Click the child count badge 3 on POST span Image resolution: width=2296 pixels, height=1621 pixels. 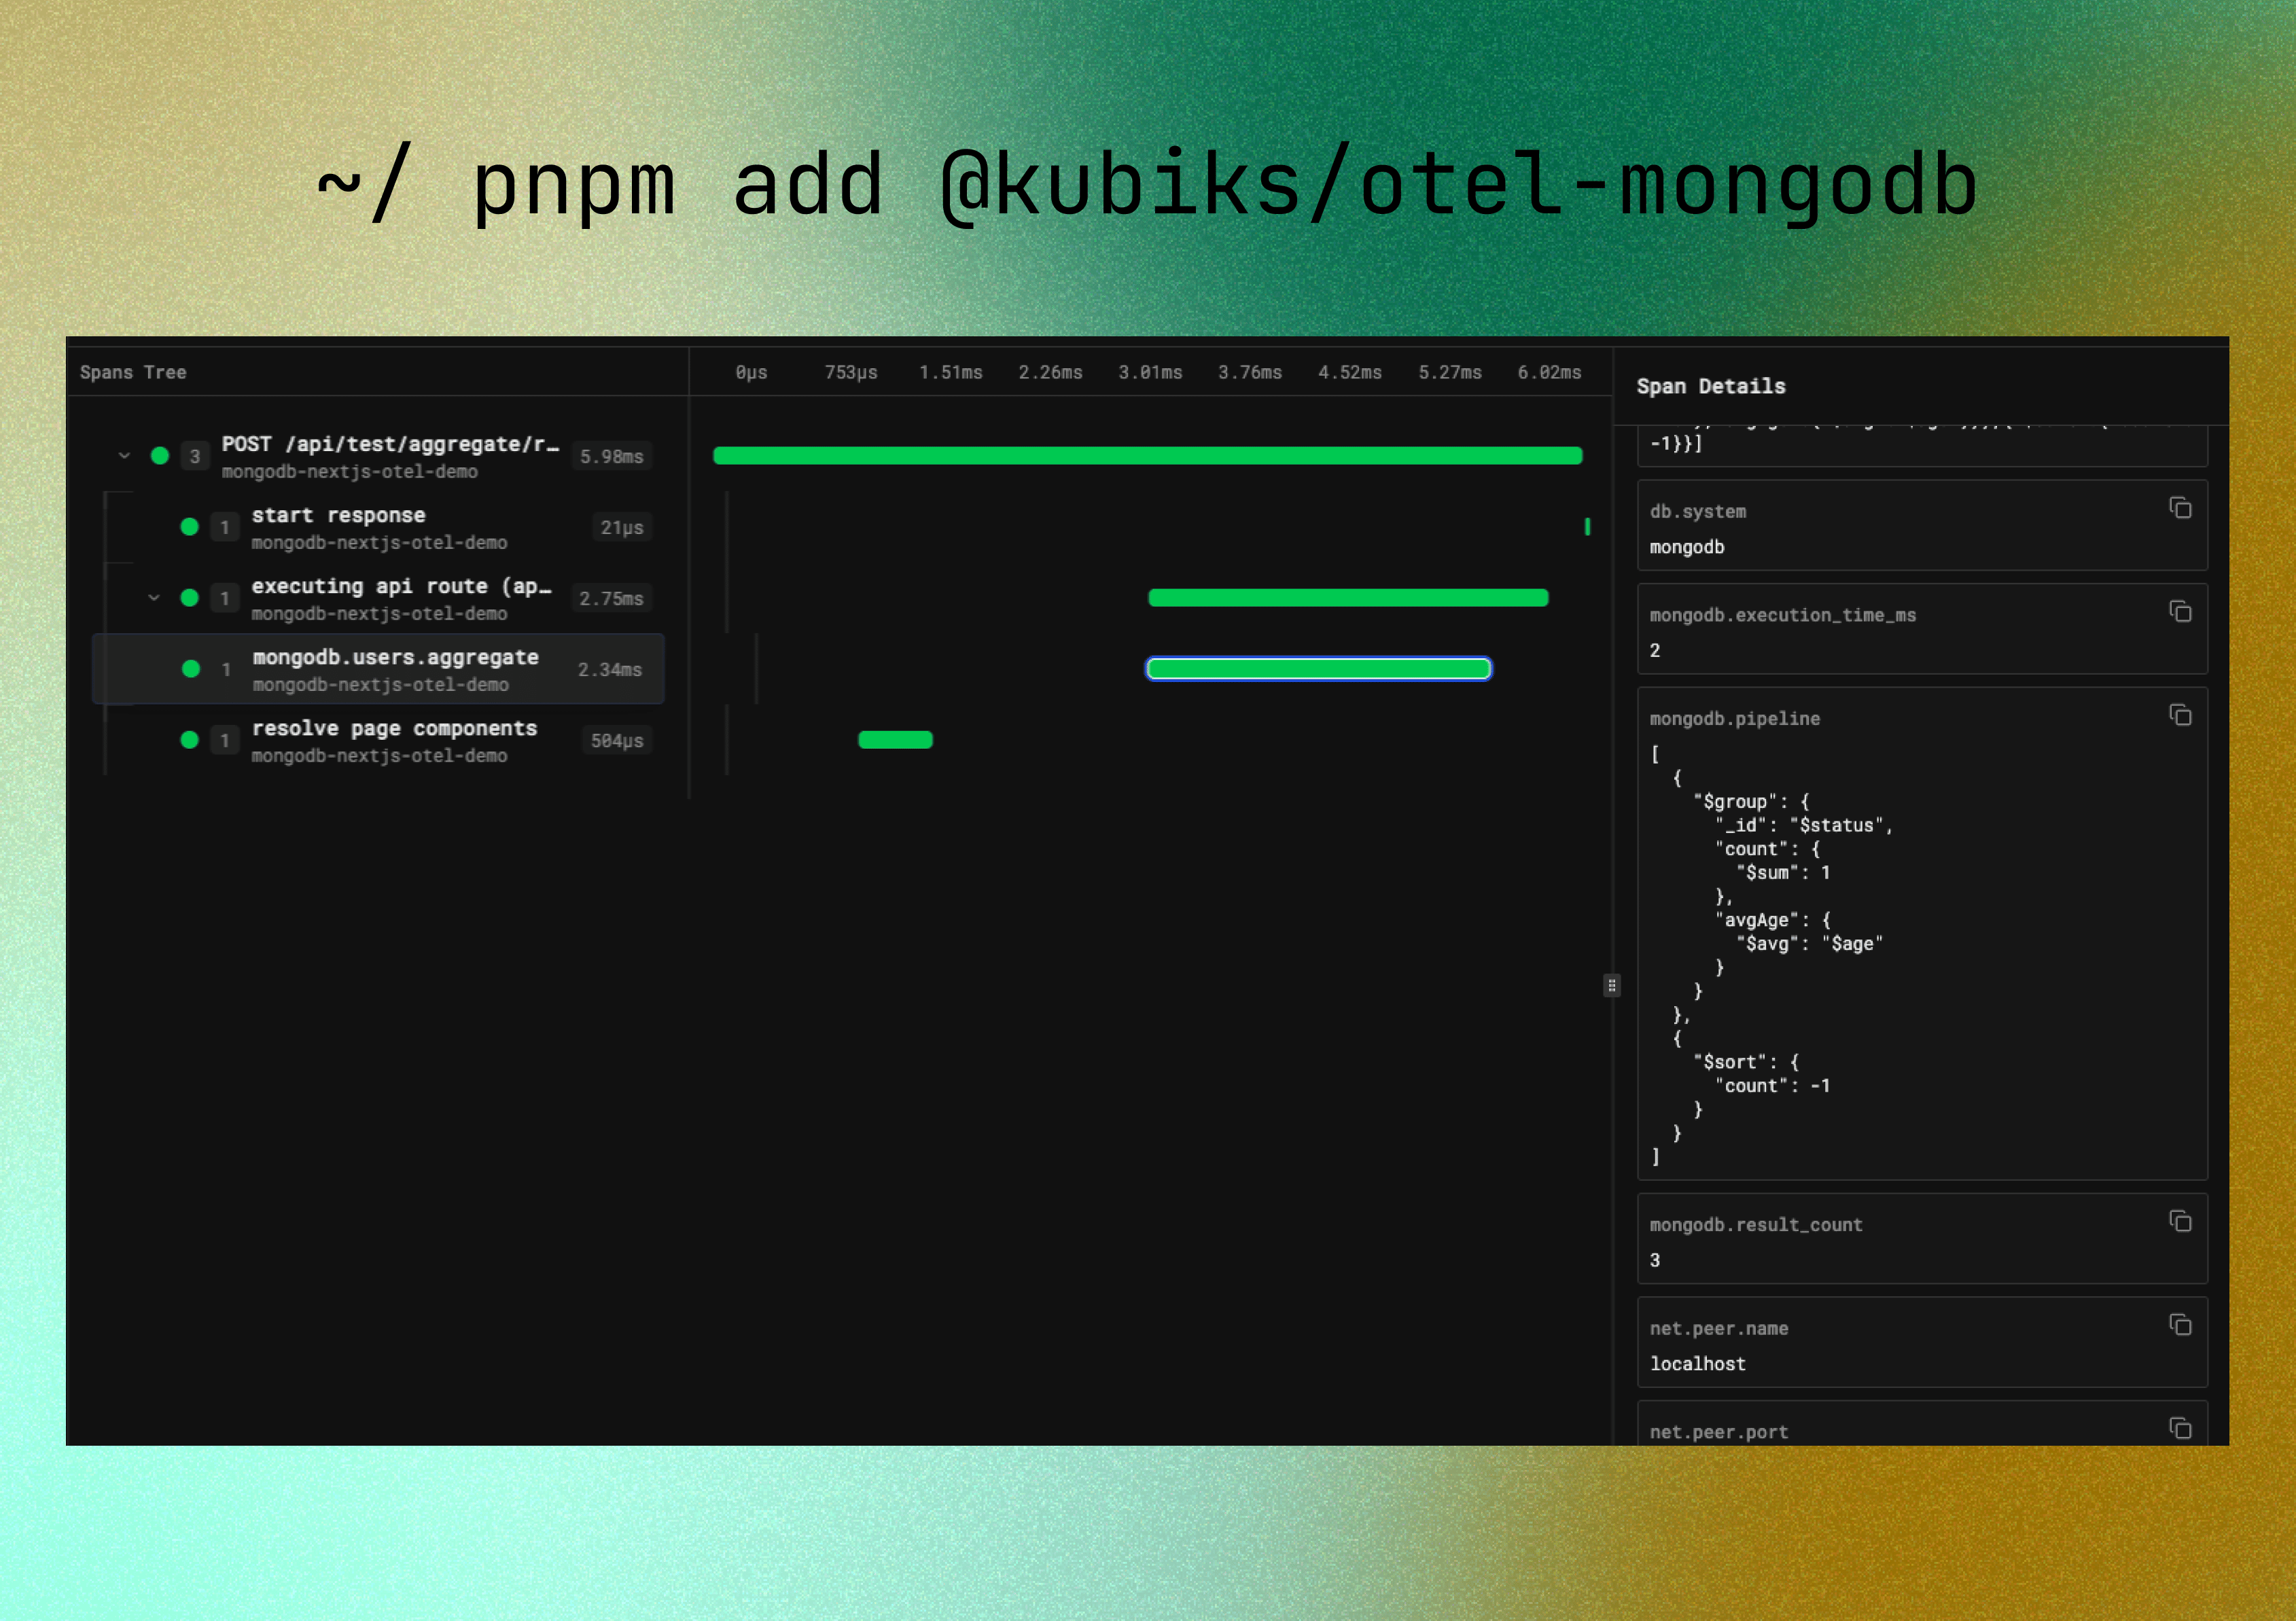(x=195, y=456)
